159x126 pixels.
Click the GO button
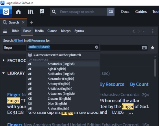[111, 12]
